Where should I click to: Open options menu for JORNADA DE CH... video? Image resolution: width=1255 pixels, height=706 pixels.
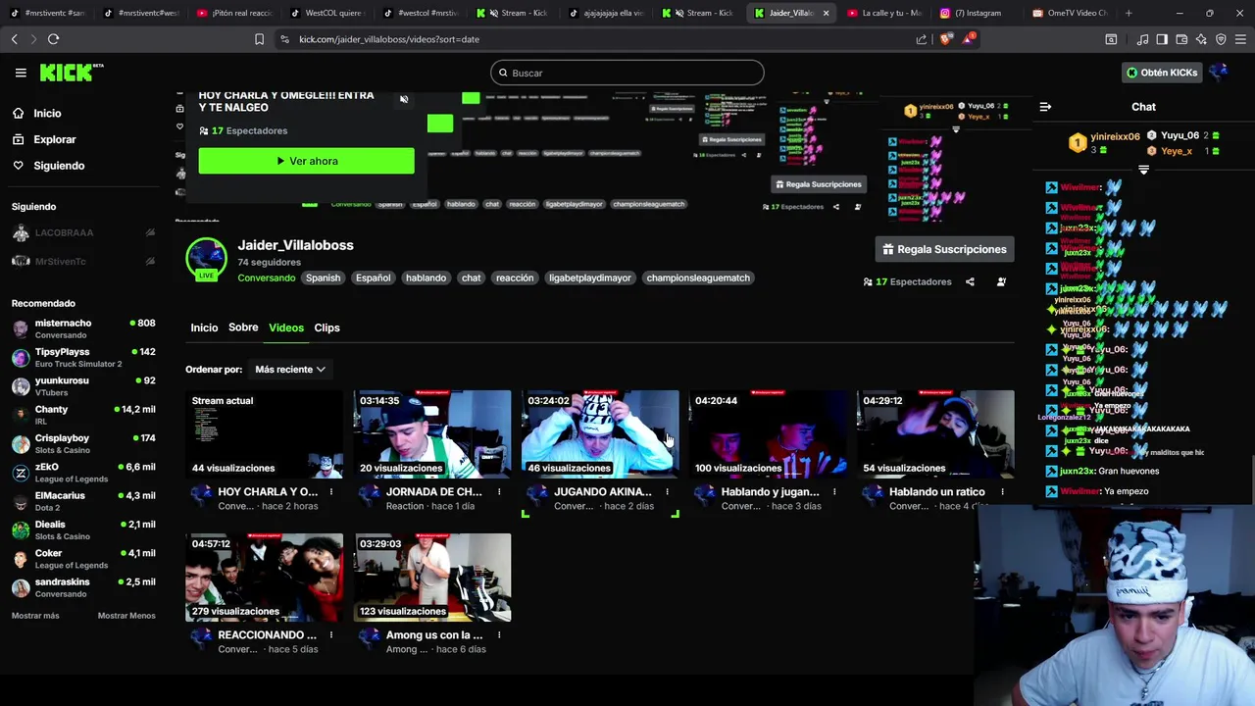coord(499,492)
